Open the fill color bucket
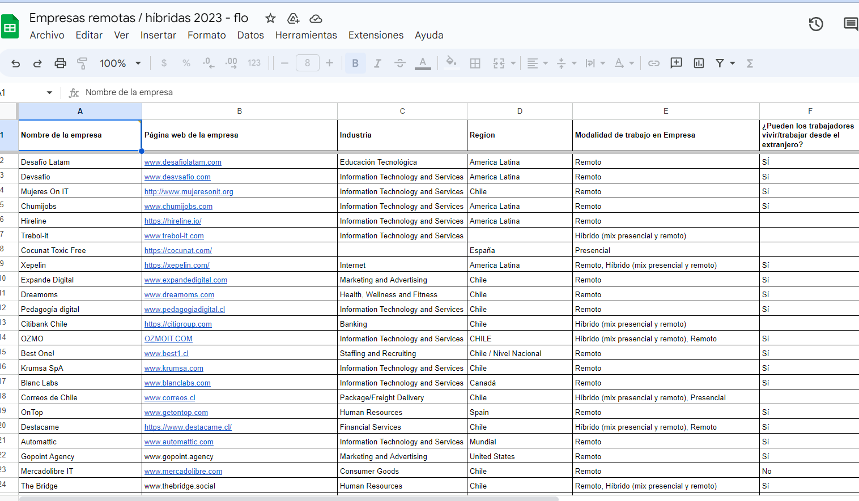The height and width of the screenshot is (501, 859). pyautogui.click(x=451, y=62)
